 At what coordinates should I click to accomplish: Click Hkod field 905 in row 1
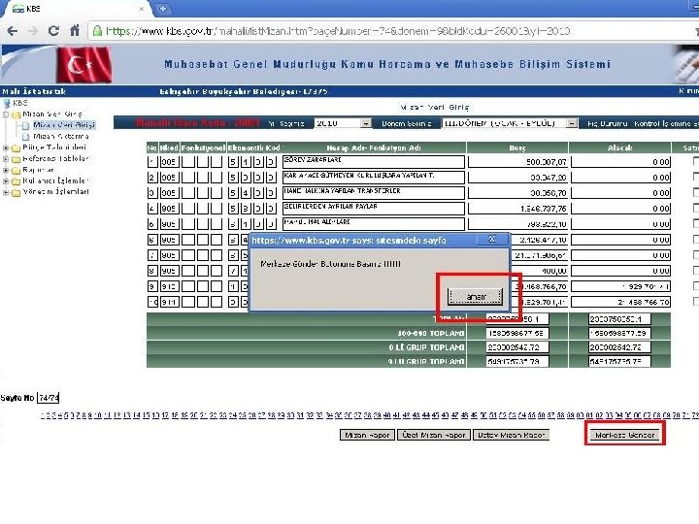coord(169,162)
